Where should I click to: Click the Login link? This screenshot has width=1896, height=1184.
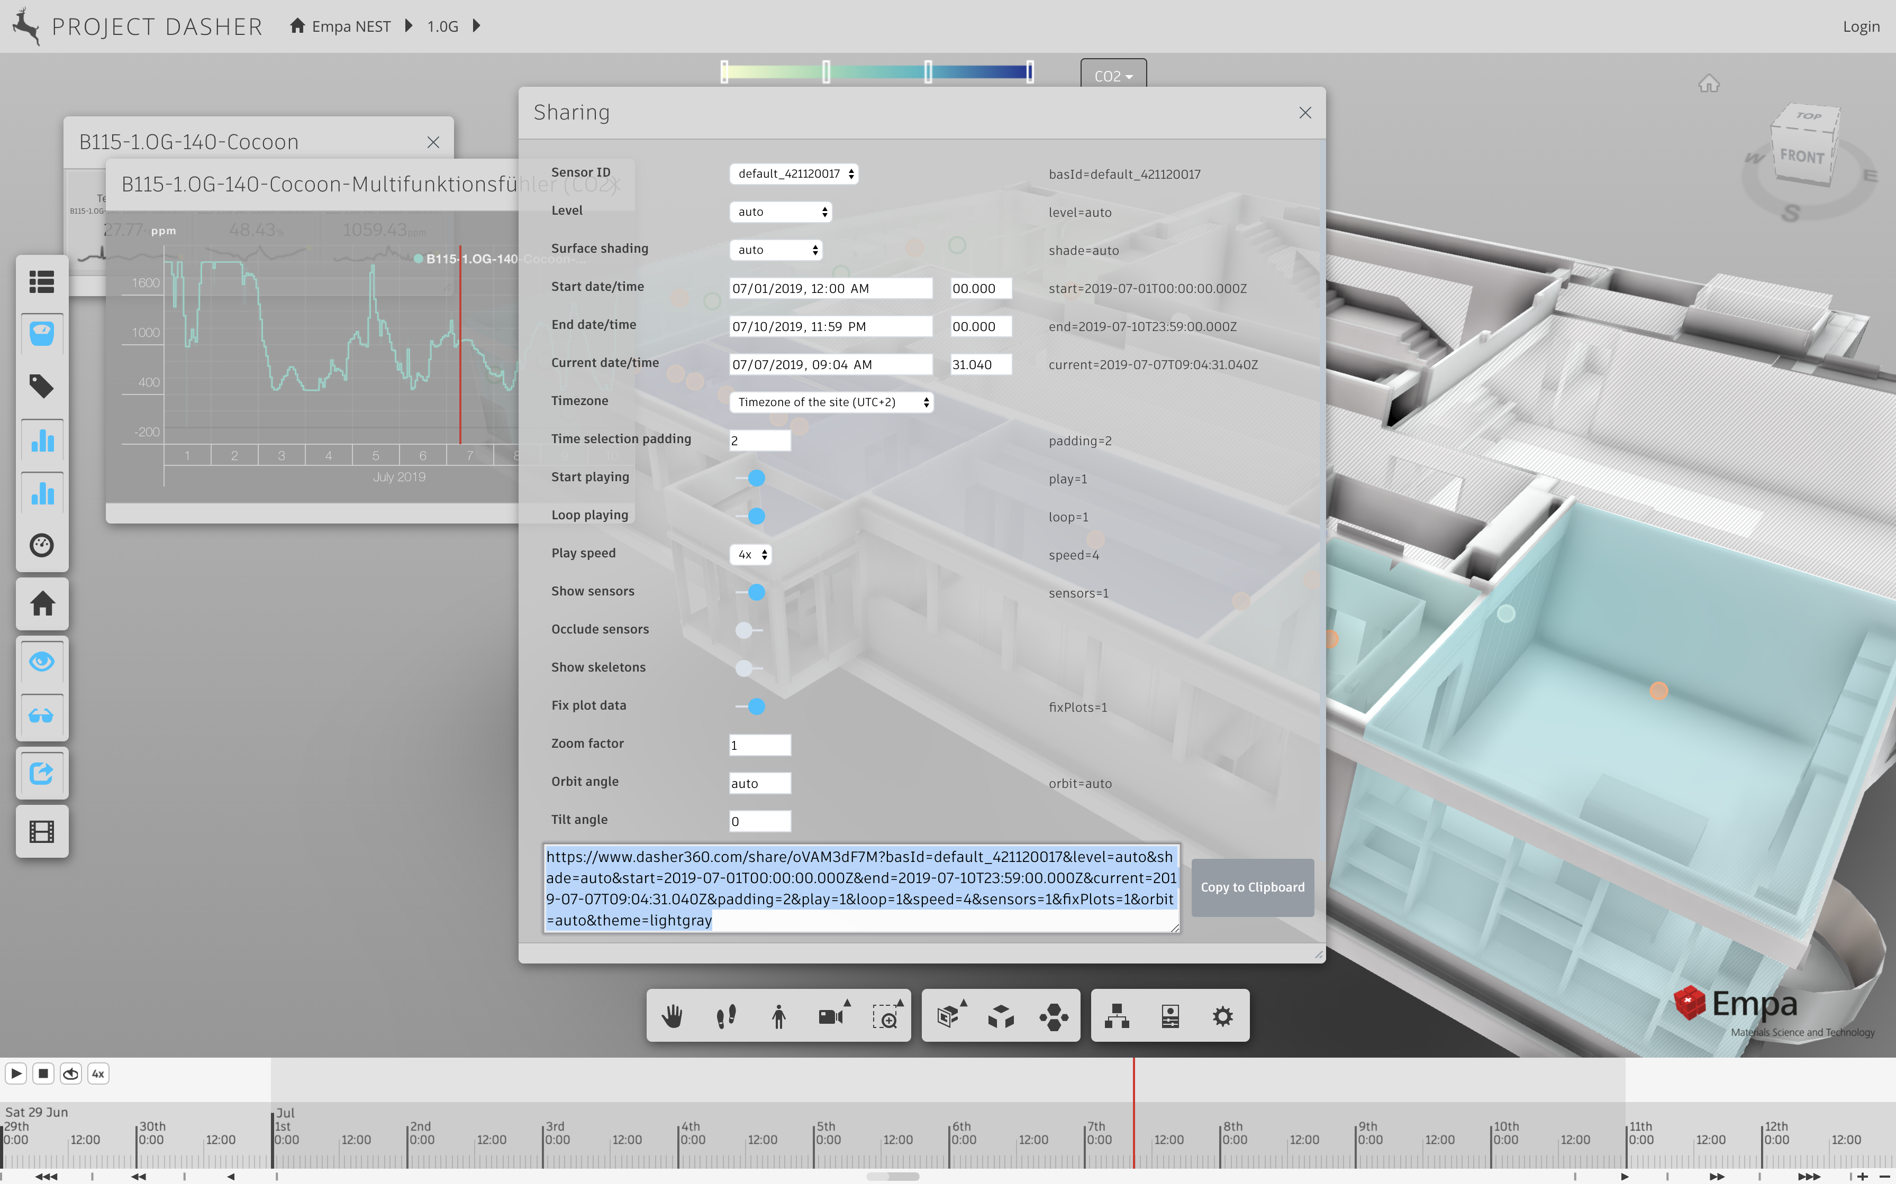[1861, 26]
